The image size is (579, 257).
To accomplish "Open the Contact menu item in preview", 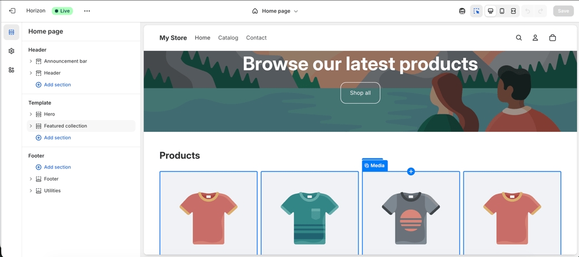I will point(256,38).
